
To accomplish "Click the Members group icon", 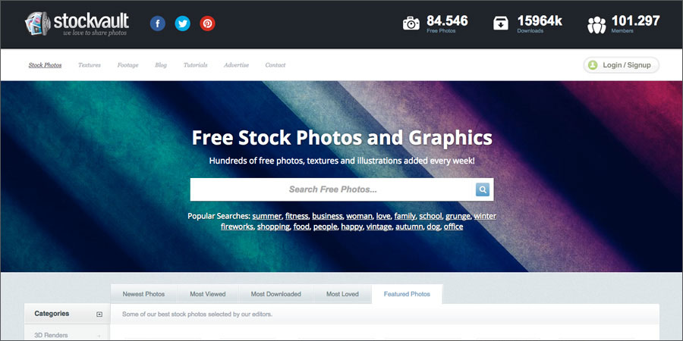I will 596,25.
